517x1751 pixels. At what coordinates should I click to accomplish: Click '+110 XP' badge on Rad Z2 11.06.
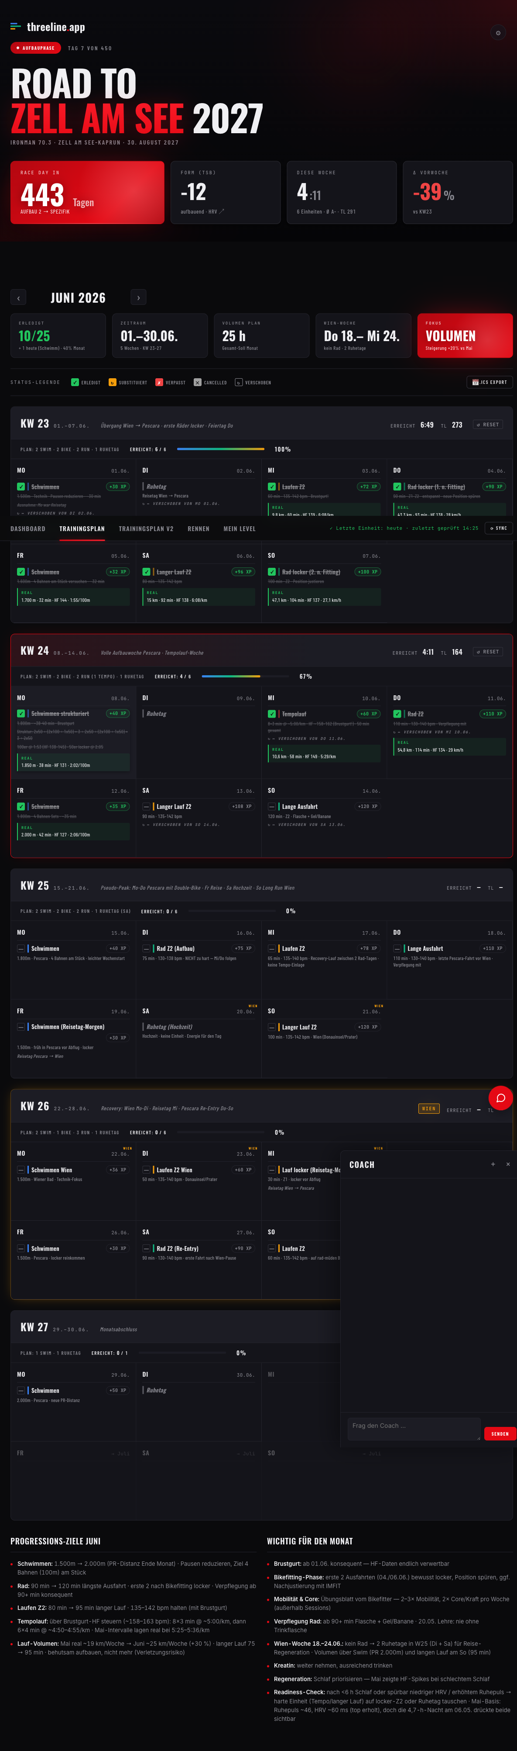tap(493, 714)
